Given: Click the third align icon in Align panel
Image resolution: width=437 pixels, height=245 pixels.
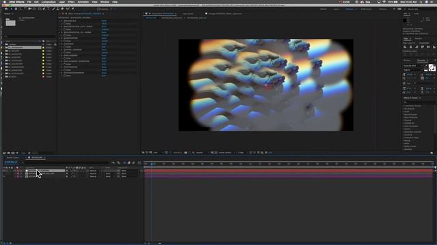Looking at the screenshot, I should click(x=417, y=47).
